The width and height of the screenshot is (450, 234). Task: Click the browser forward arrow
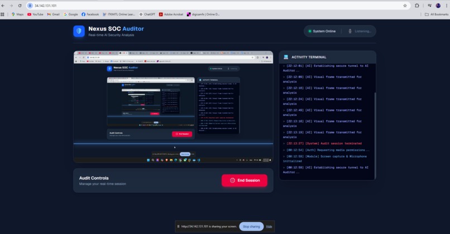pos(11,6)
